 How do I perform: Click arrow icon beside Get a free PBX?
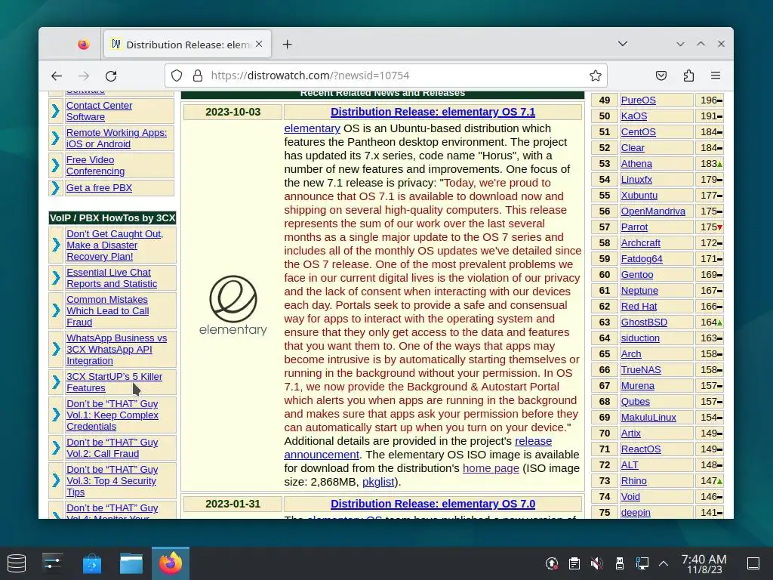tap(56, 188)
